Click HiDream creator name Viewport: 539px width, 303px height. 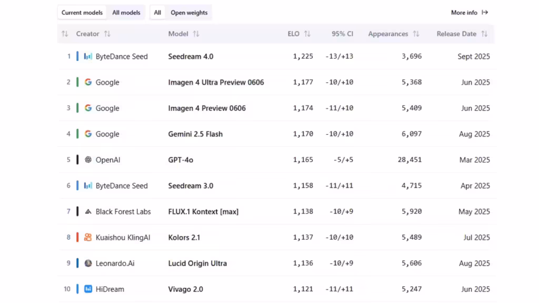click(109, 289)
